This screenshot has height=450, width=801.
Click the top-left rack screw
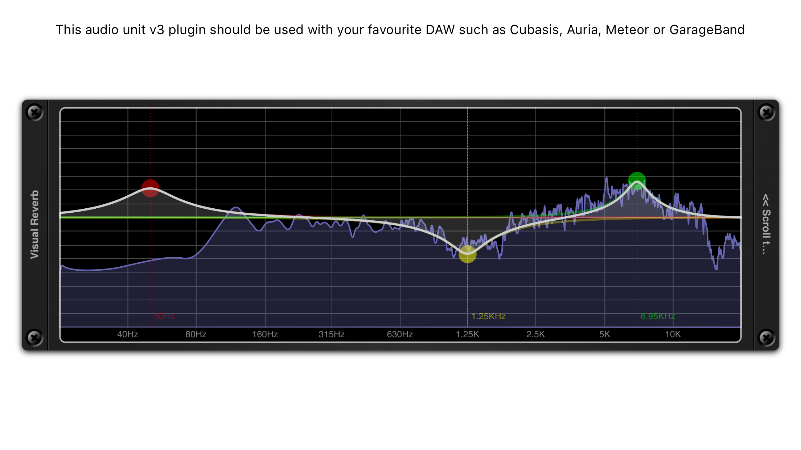click(x=35, y=112)
